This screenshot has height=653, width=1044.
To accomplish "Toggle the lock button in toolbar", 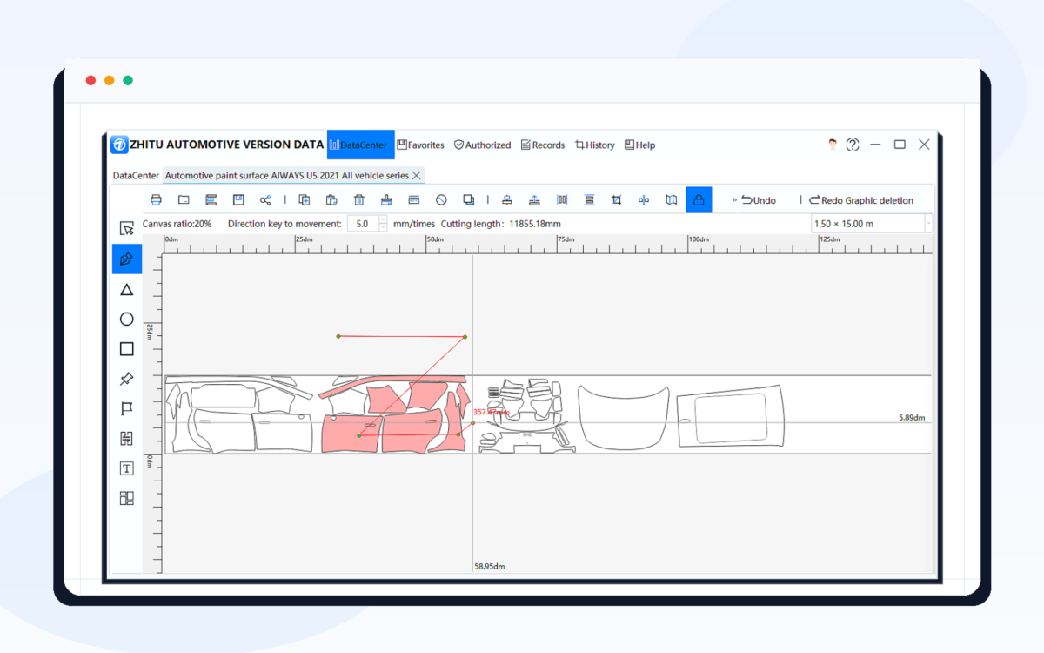I will tap(699, 199).
